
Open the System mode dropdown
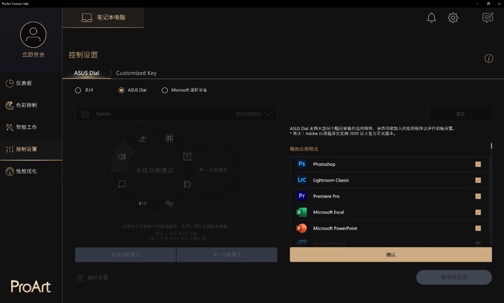point(176,114)
